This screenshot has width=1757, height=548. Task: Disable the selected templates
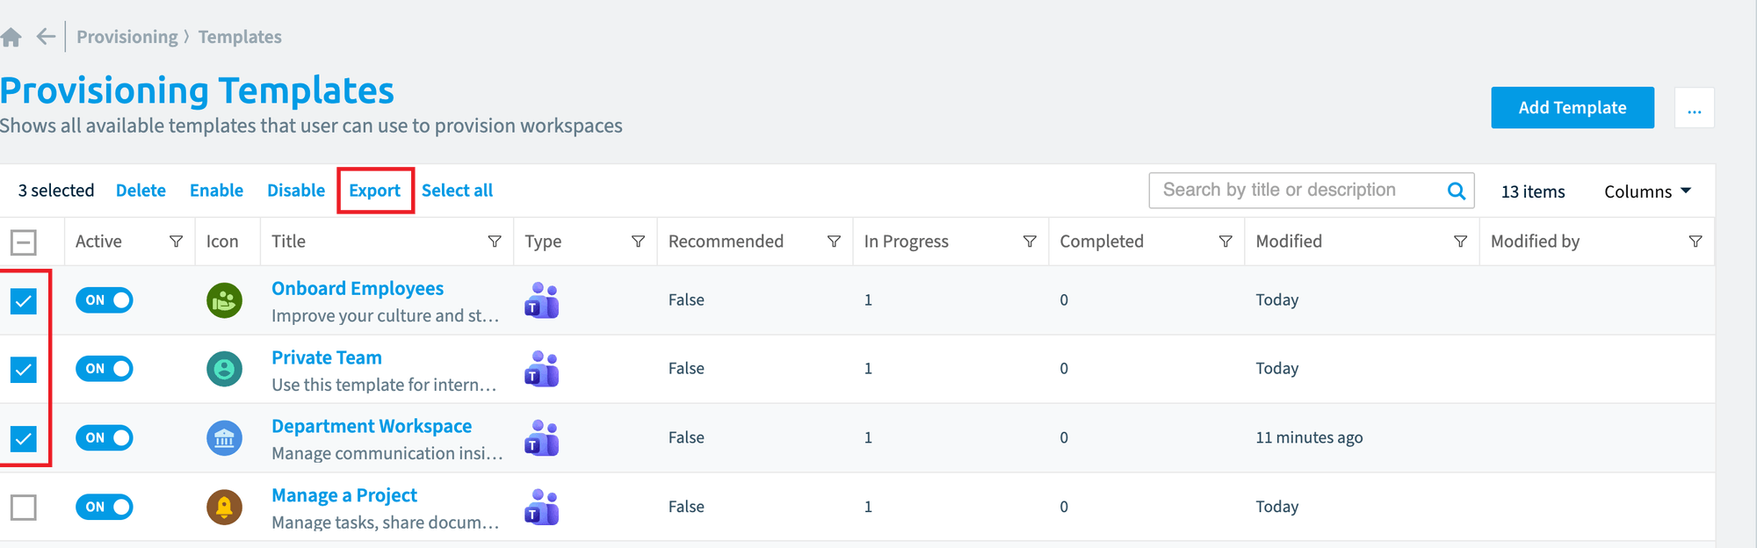click(x=296, y=191)
